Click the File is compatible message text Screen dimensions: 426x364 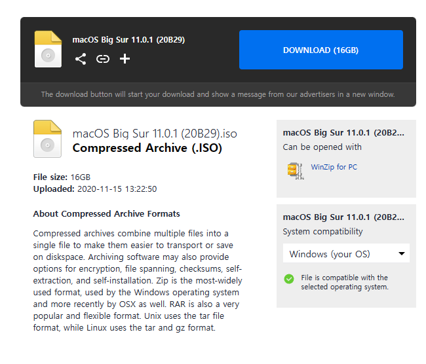(x=345, y=282)
